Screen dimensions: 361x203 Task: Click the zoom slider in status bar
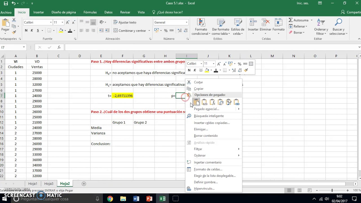(332, 190)
